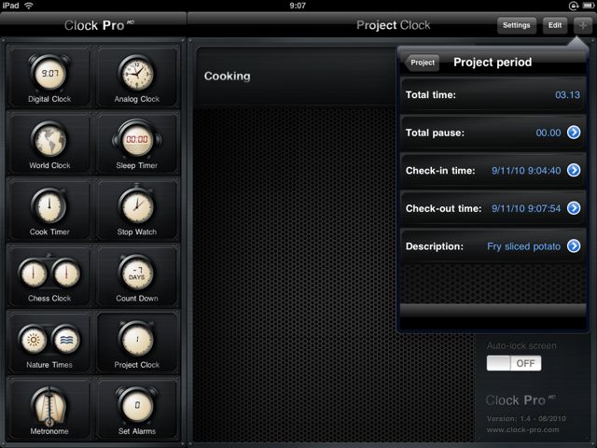Open the Settings button
Screen dimensions: 597x448
coord(516,25)
